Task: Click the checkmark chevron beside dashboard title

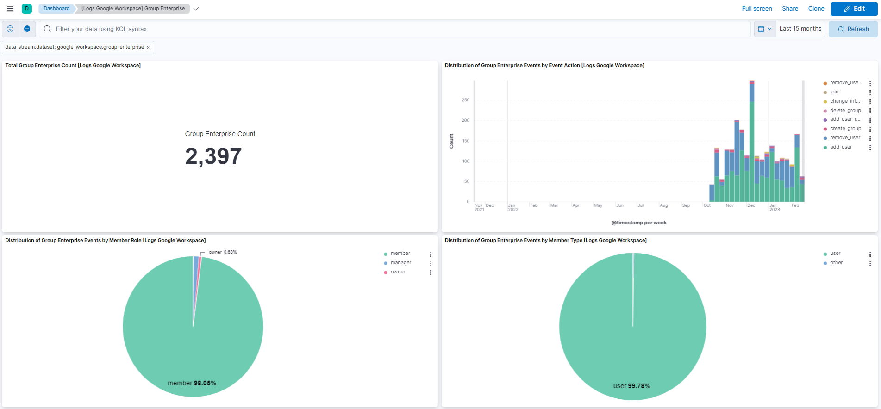Action: coord(197,9)
